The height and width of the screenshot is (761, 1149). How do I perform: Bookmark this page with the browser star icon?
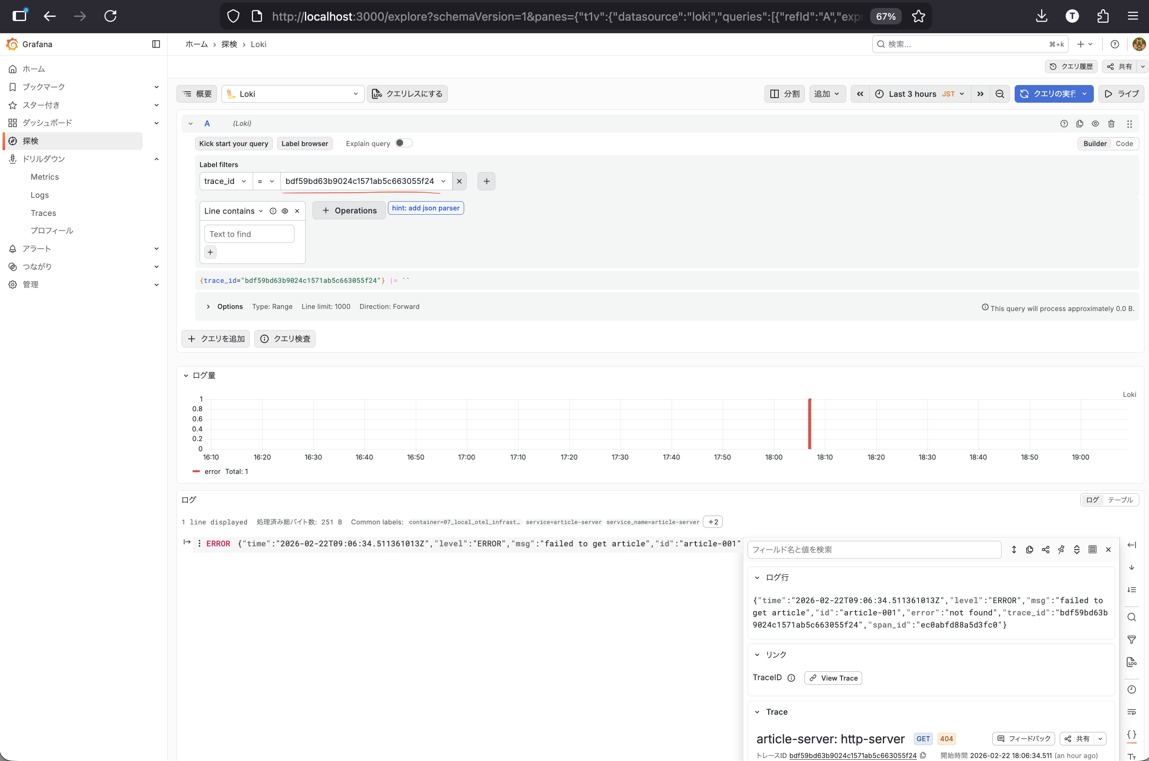(918, 16)
